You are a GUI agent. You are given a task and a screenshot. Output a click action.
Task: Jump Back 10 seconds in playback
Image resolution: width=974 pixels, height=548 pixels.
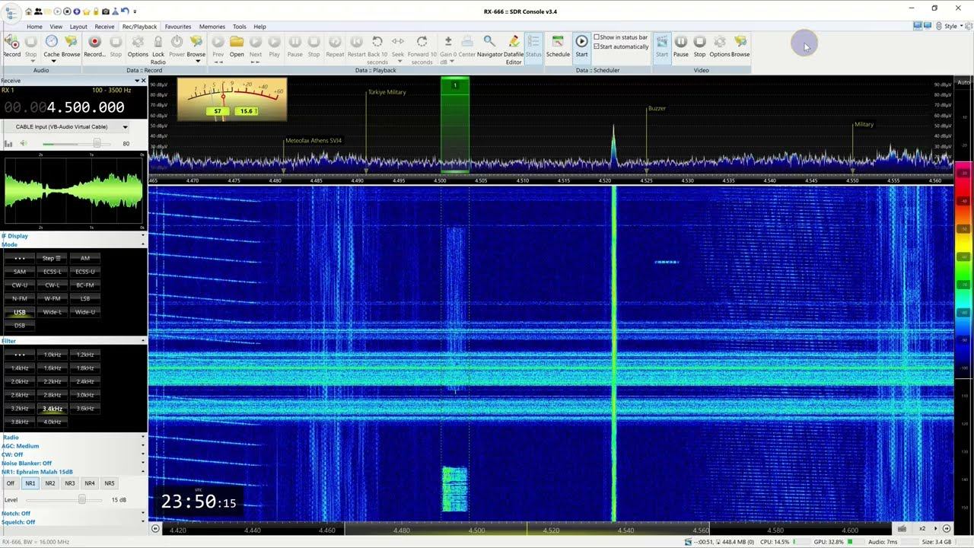click(377, 49)
